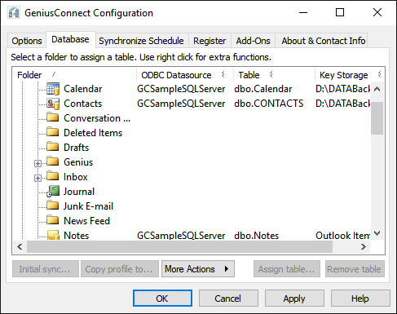The height and width of the screenshot is (314, 397).
Task: Click the Deleted Items folder icon
Action: [53, 132]
